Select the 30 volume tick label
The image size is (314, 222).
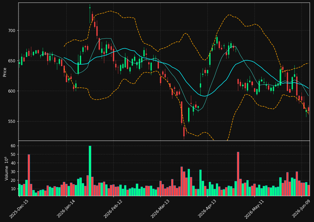[x=13, y=172]
